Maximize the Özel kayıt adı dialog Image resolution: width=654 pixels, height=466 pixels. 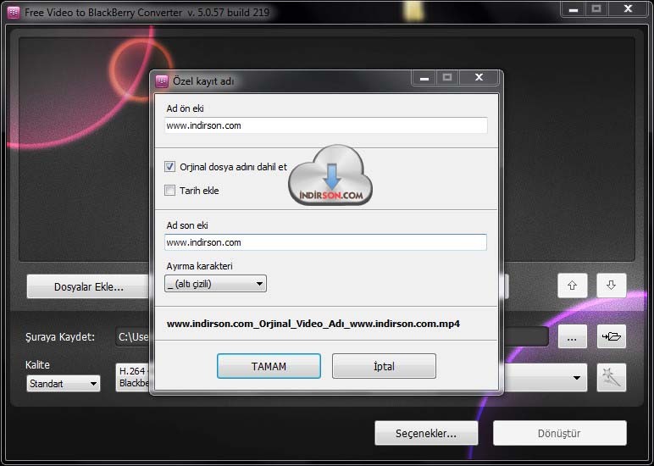click(447, 78)
